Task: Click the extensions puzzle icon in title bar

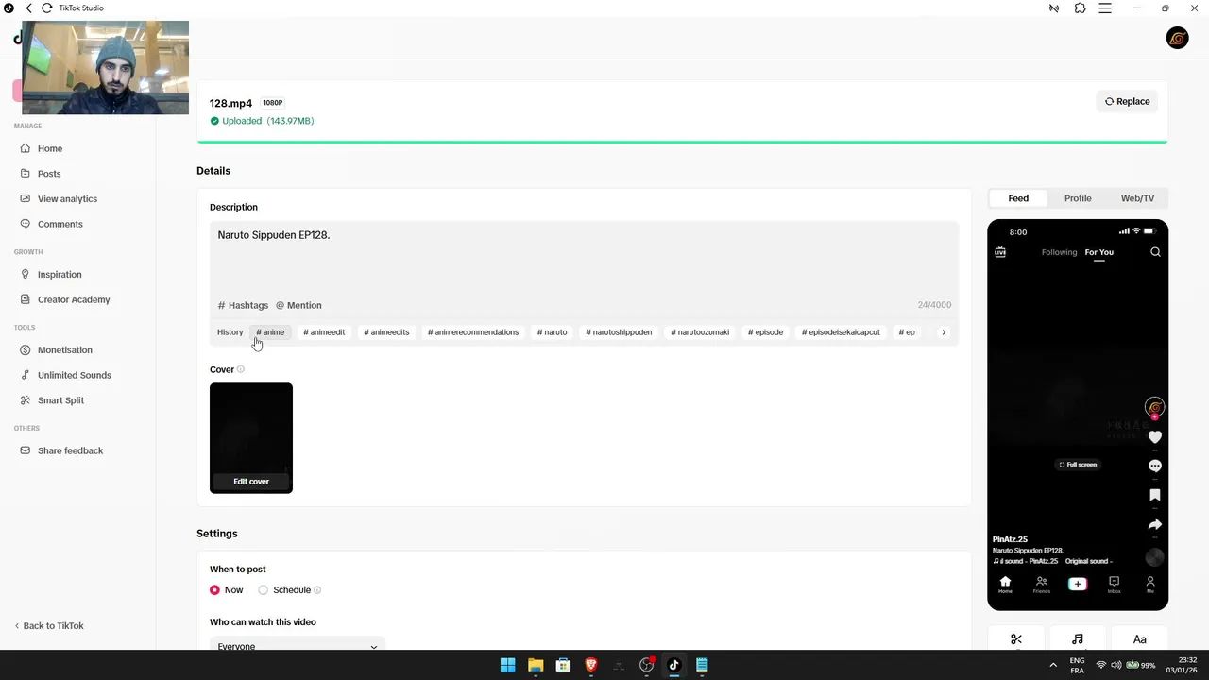Action: click(x=1080, y=8)
